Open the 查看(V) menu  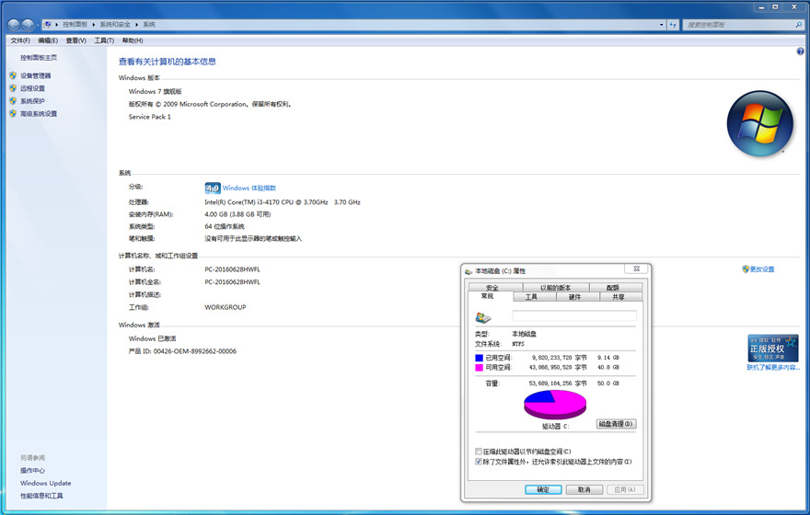click(x=75, y=40)
